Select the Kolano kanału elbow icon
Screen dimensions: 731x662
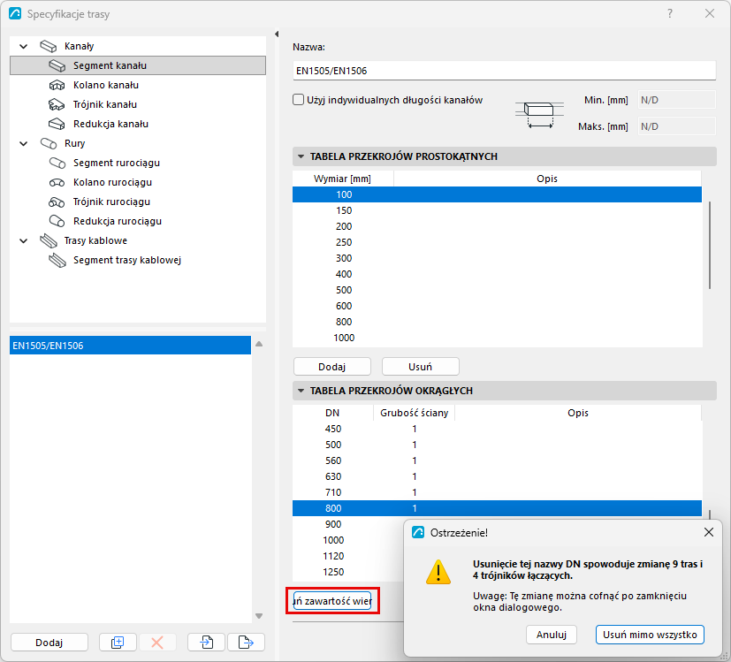57,86
